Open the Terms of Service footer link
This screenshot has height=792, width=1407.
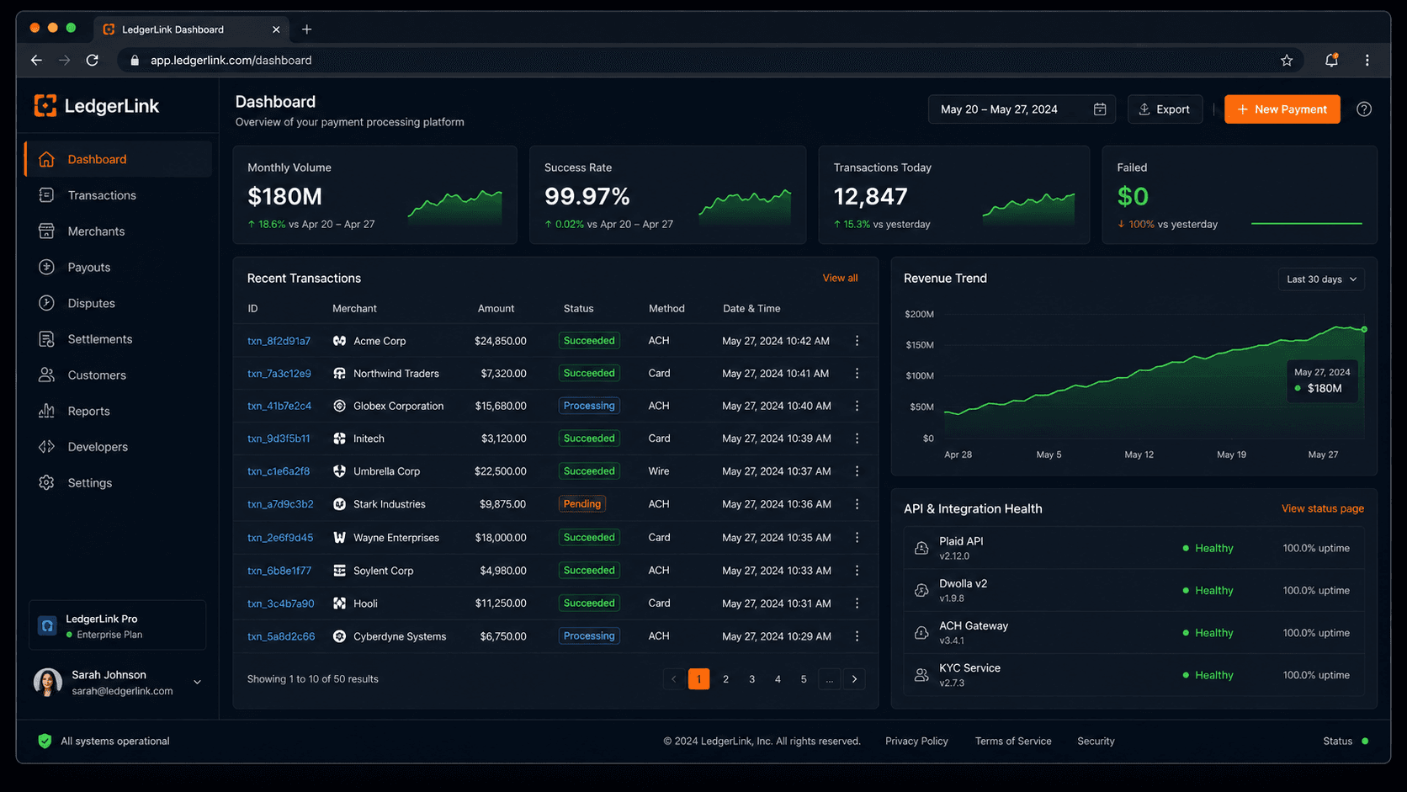point(1013,741)
